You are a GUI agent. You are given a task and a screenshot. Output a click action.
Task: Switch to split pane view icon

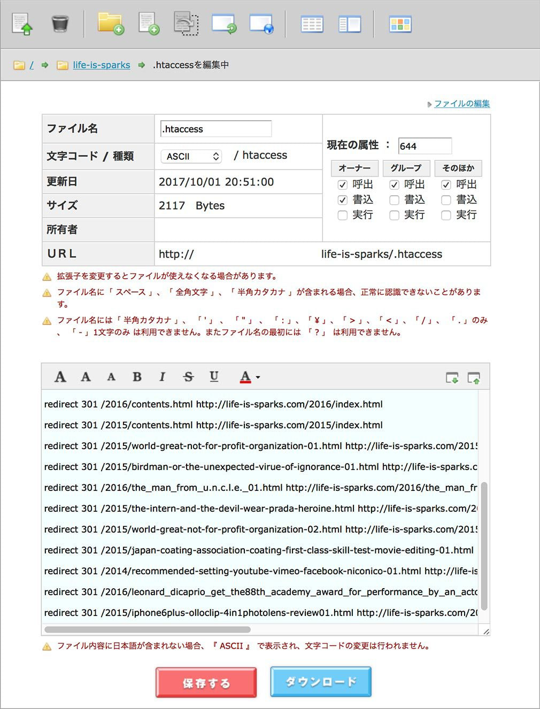click(x=350, y=25)
